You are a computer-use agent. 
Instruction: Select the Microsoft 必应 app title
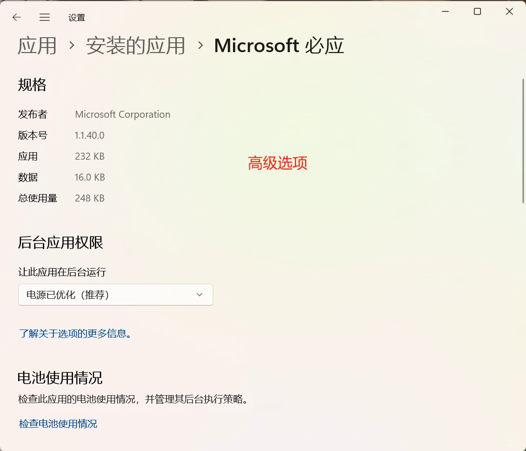pyautogui.click(x=279, y=45)
